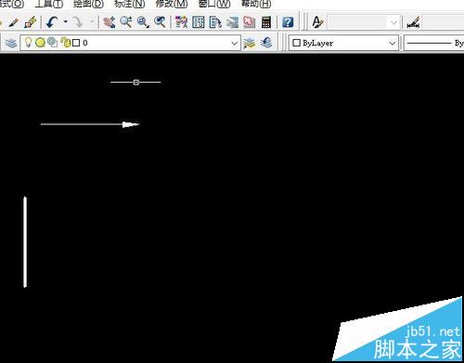Screen dimensions: 464x363
Task: Open the Redo history dropdown arrow
Action: point(92,22)
